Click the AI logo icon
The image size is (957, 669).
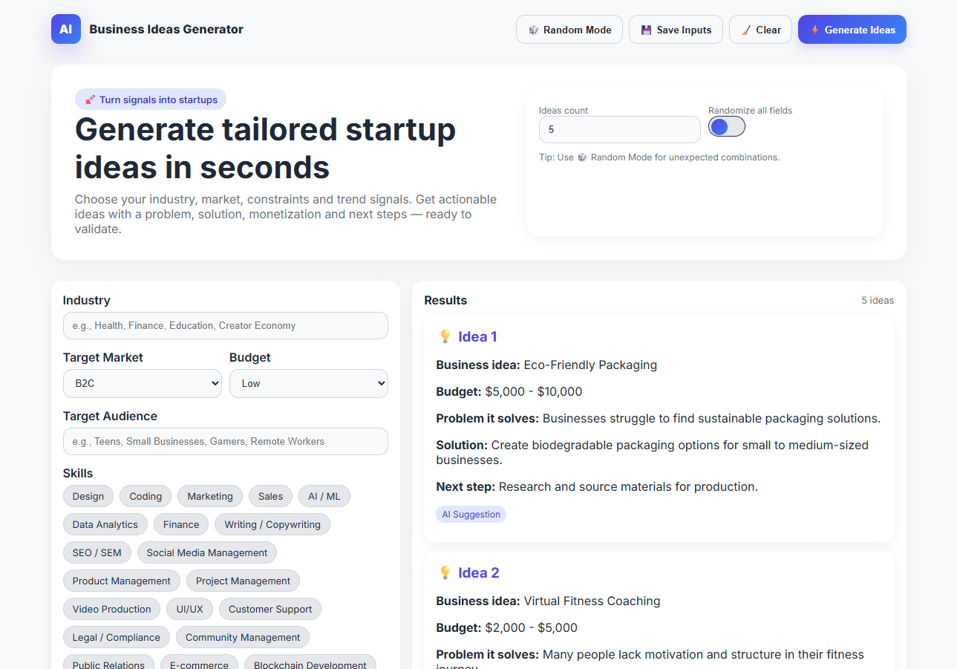pyautogui.click(x=66, y=30)
